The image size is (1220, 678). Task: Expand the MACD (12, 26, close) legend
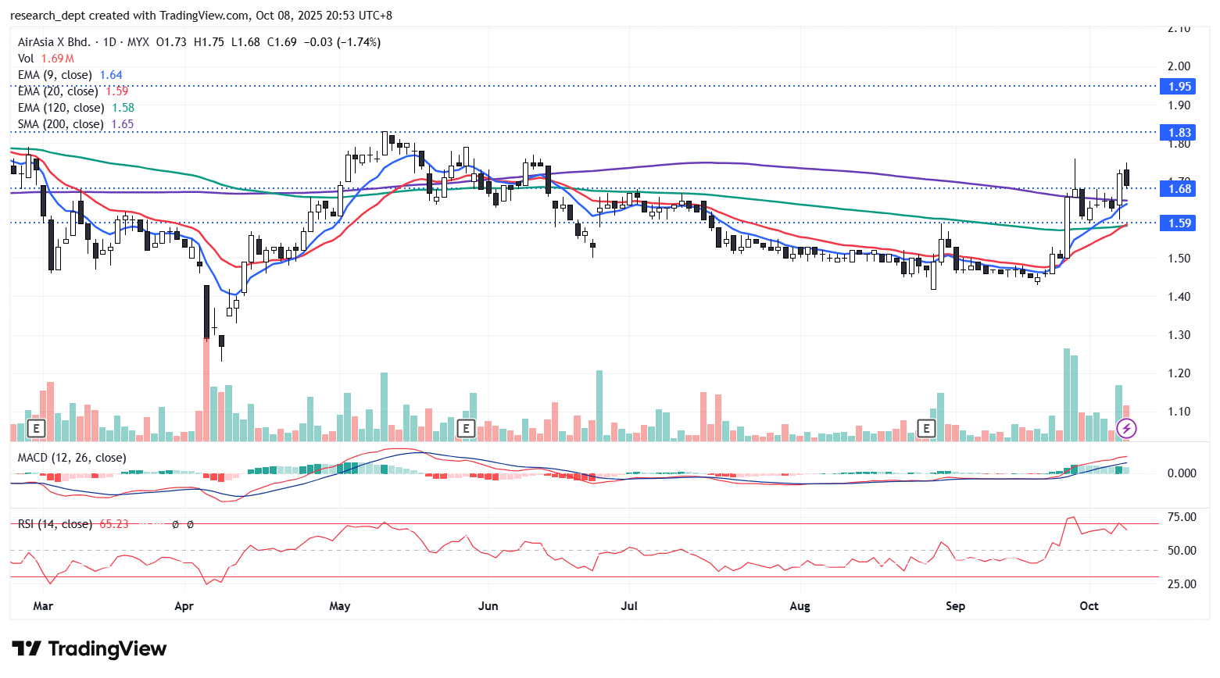pos(72,458)
